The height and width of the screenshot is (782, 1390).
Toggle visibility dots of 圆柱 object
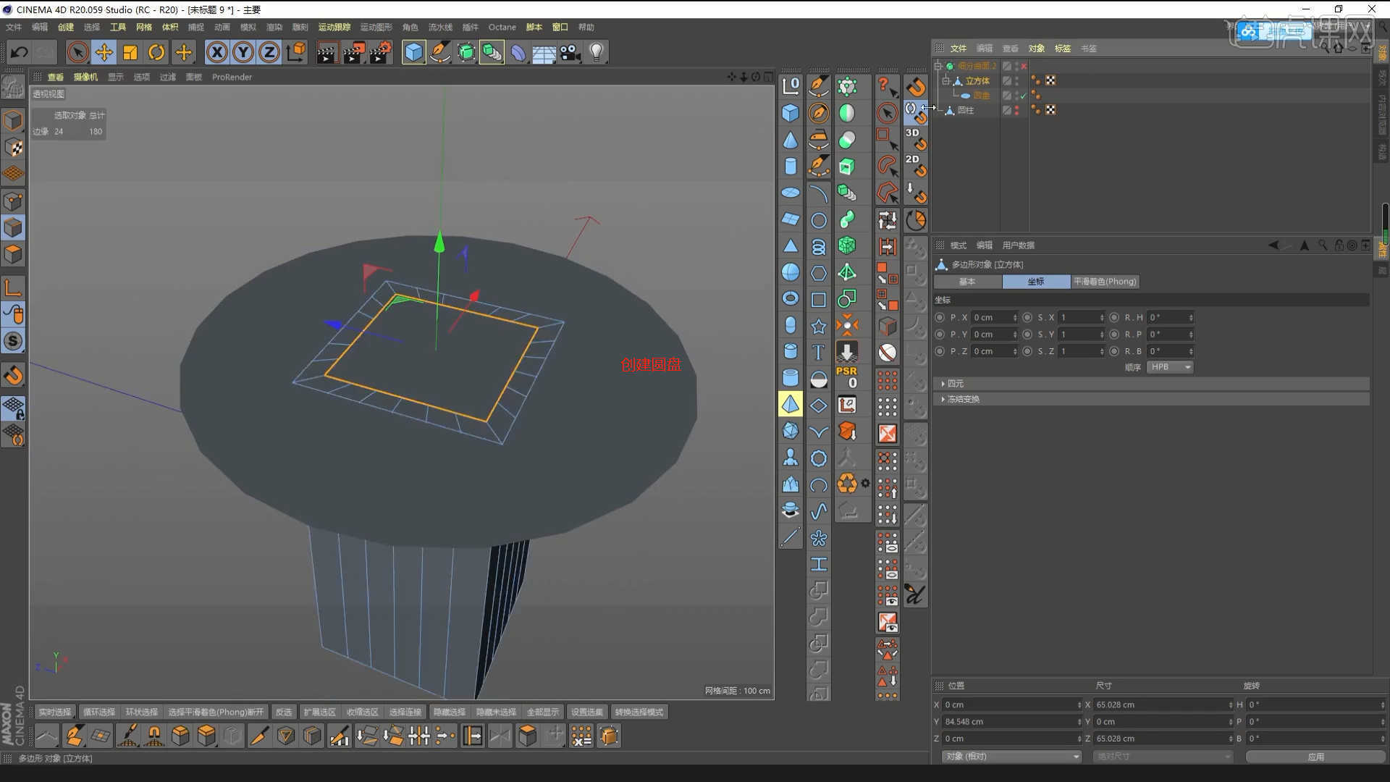1016,110
